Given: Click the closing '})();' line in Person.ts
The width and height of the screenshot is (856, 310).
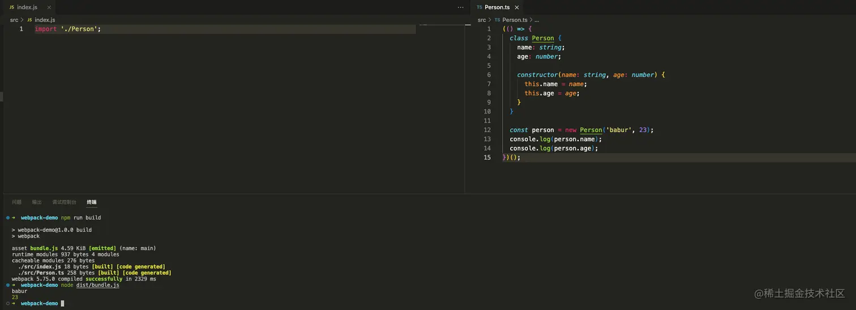Looking at the screenshot, I should click(x=511, y=158).
